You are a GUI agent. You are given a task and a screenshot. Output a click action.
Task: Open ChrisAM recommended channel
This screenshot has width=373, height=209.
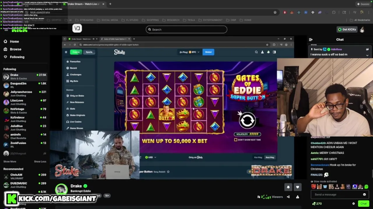(25, 176)
